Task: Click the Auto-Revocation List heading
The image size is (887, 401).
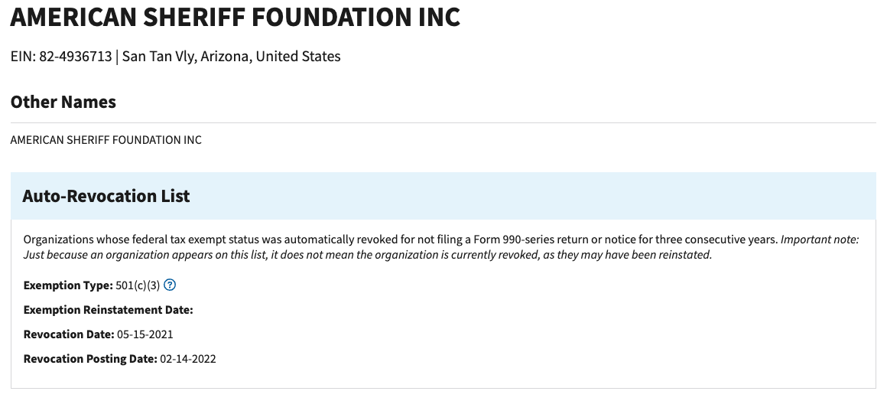Action: coord(106,196)
